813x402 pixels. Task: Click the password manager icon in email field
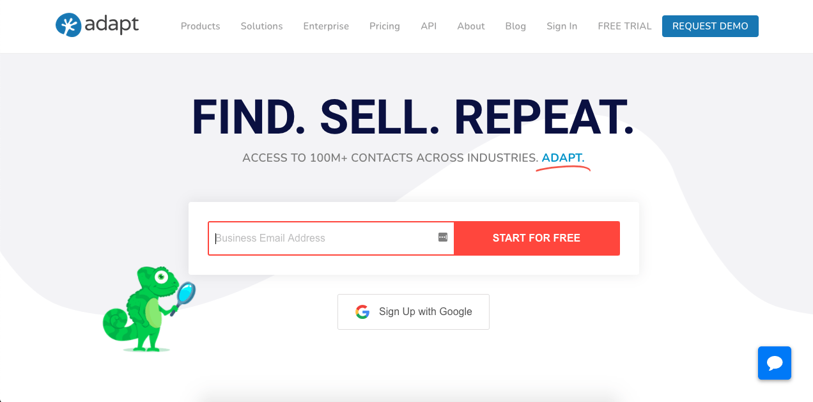coord(443,237)
